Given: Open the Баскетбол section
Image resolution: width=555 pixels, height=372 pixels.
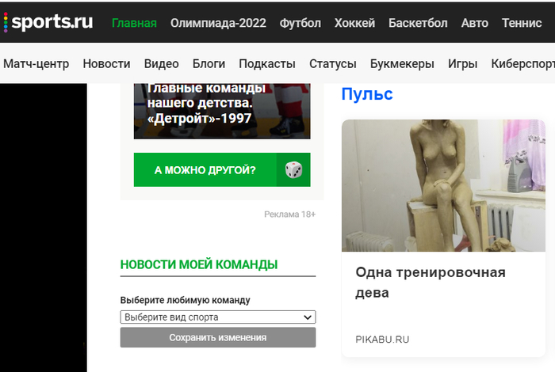Looking at the screenshot, I should pyautogui.click(x=418, y=23).
